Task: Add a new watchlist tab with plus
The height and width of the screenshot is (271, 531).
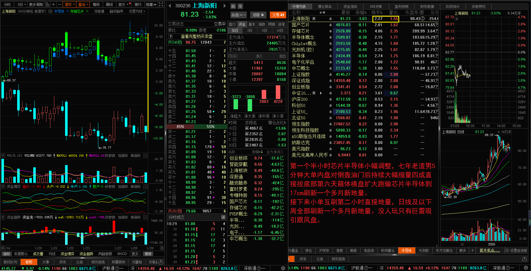Action: point(472,250)
